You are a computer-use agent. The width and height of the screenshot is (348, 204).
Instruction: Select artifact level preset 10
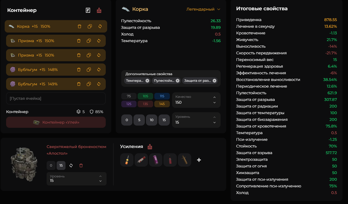152,120
